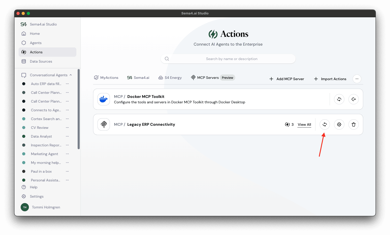Image resolution: width=390 pixels, height=235 pixels.
Task: Open options menu for Data Analyst agent
Action: pos(67,136)
